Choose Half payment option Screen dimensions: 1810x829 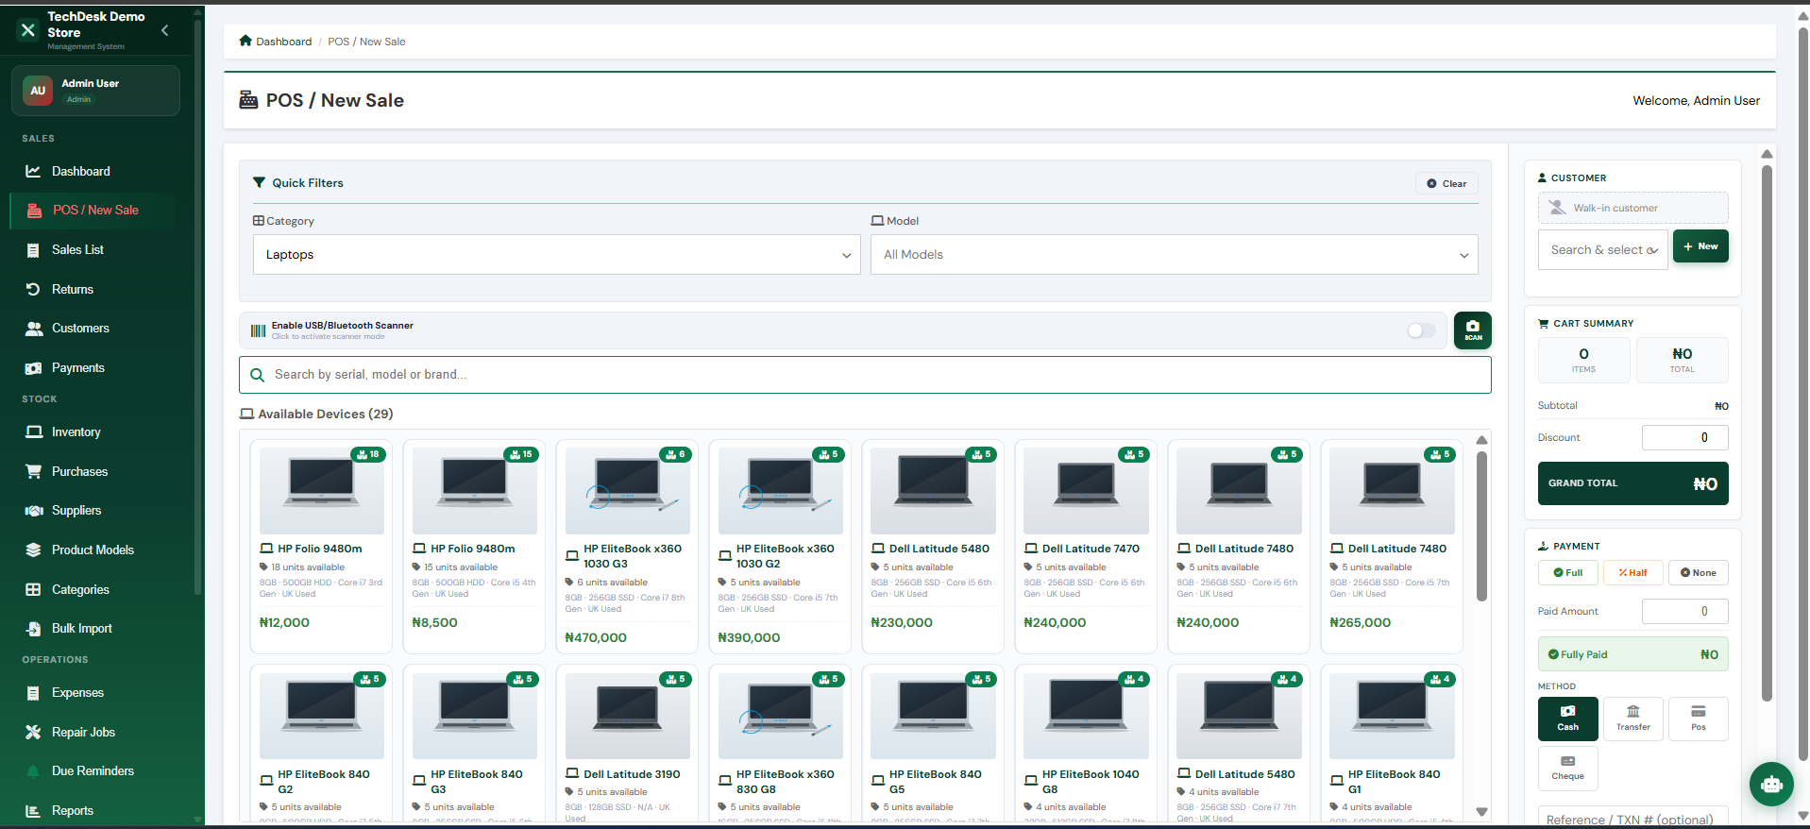tap(1633, 572)
